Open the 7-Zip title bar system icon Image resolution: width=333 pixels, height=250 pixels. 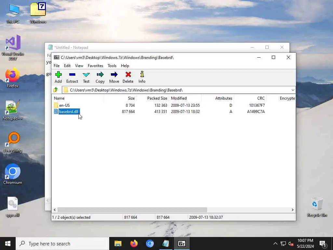[x=57, y=57]
